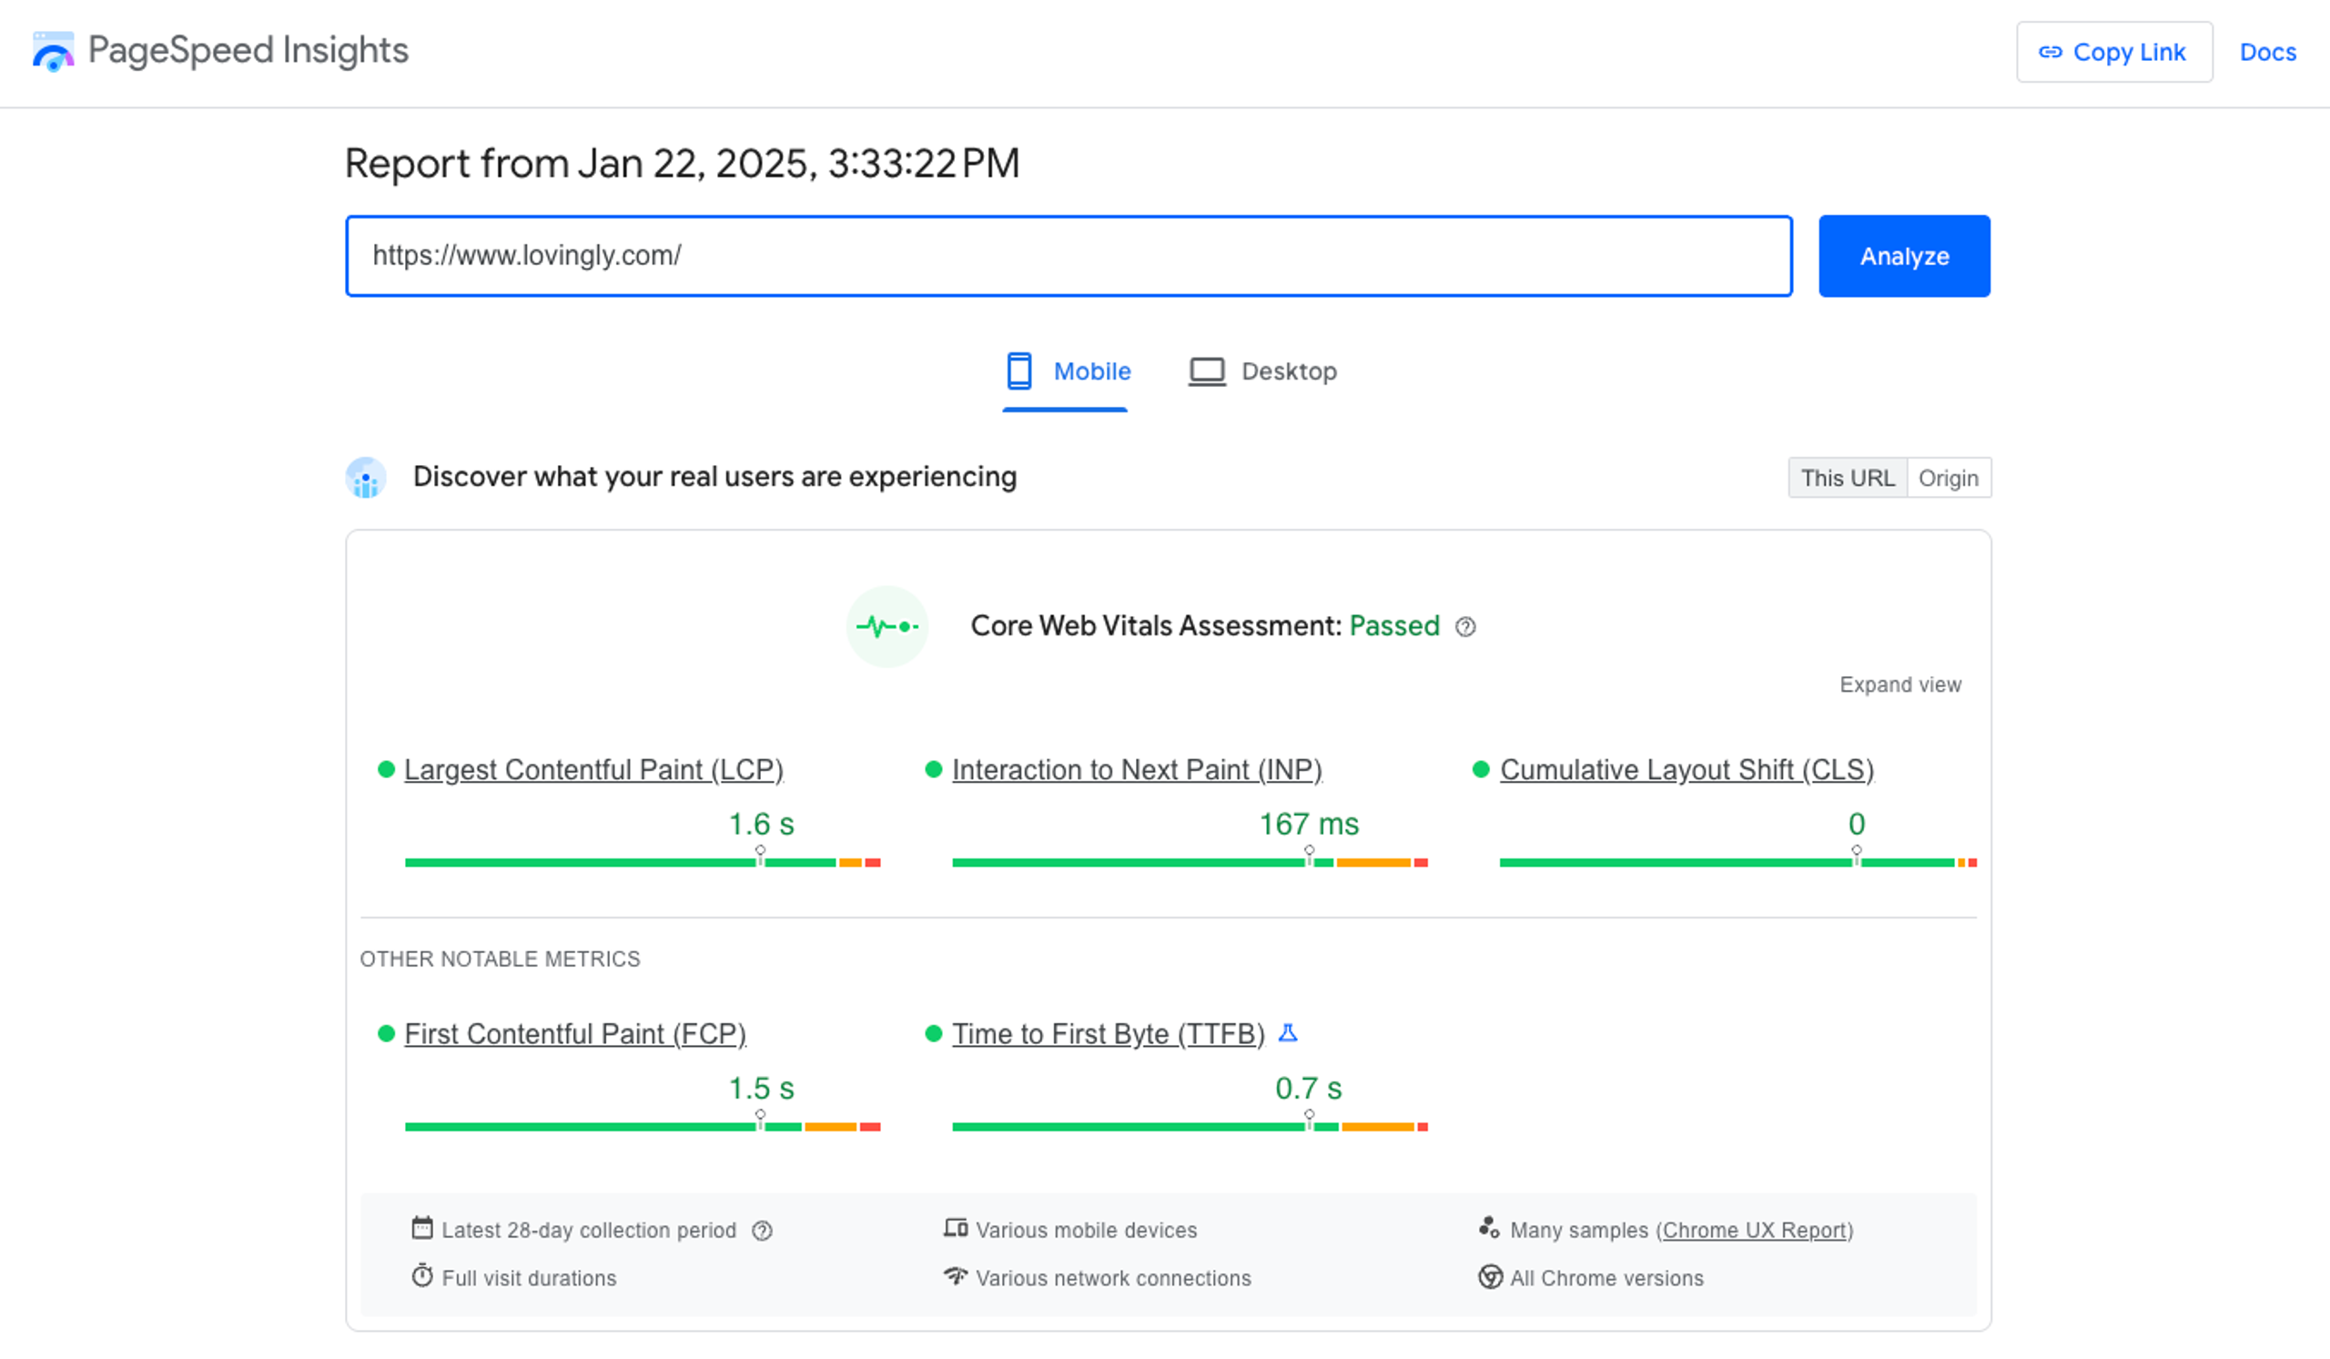Click the Analyze button
Image resolution: width=2330 pixels, height=1359 pixels.
coord(1905,256)
